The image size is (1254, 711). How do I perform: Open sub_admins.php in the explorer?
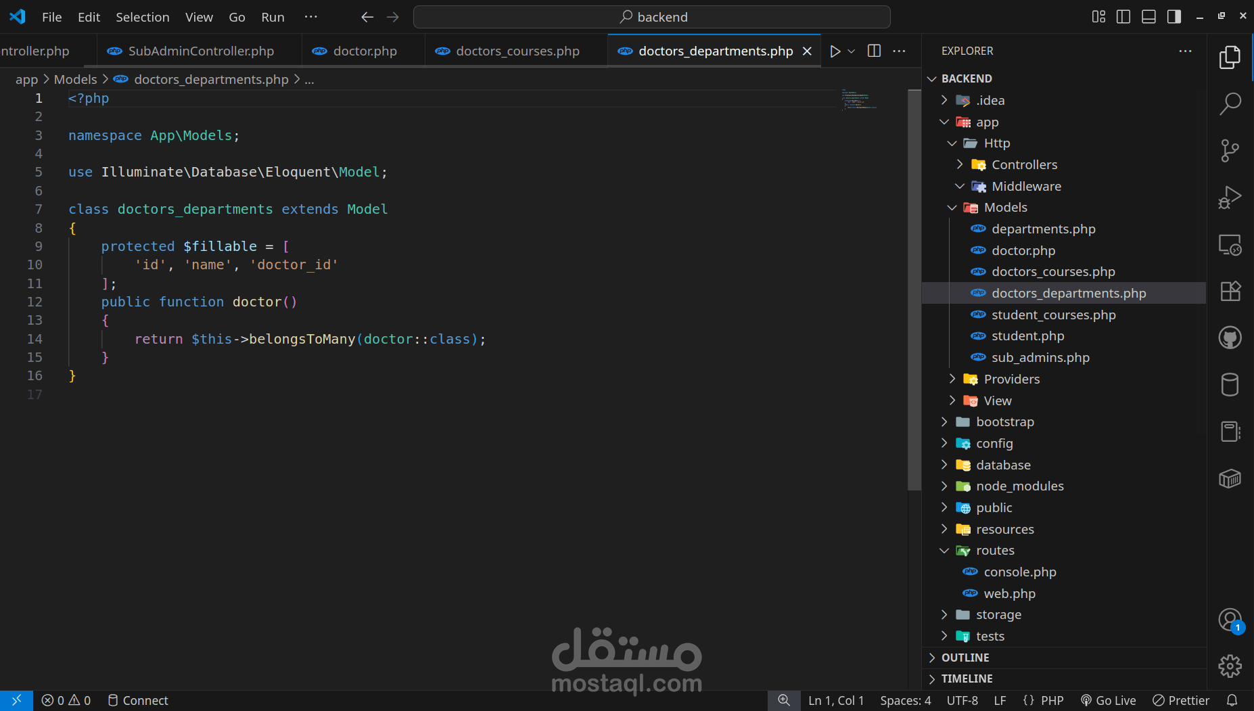click(1063, 357)
